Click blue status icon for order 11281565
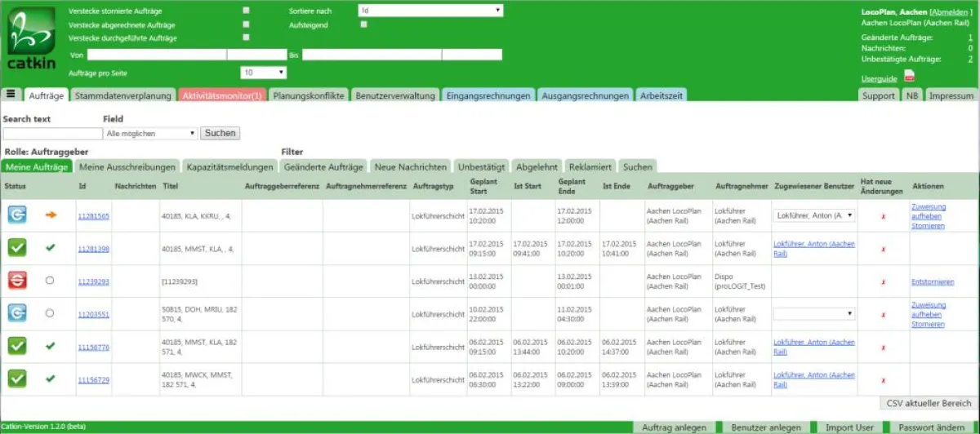This screenshot has height=434, width=980. pyautogui.click(x=17, y=215)
